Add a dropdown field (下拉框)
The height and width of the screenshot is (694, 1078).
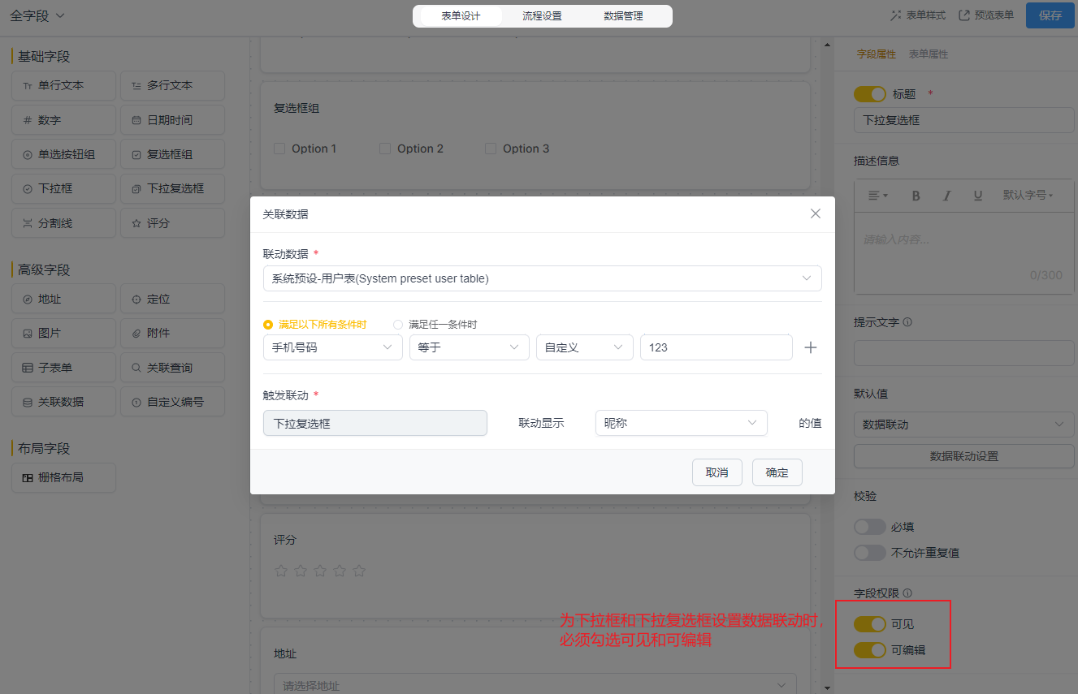click(x=63, y=188)
